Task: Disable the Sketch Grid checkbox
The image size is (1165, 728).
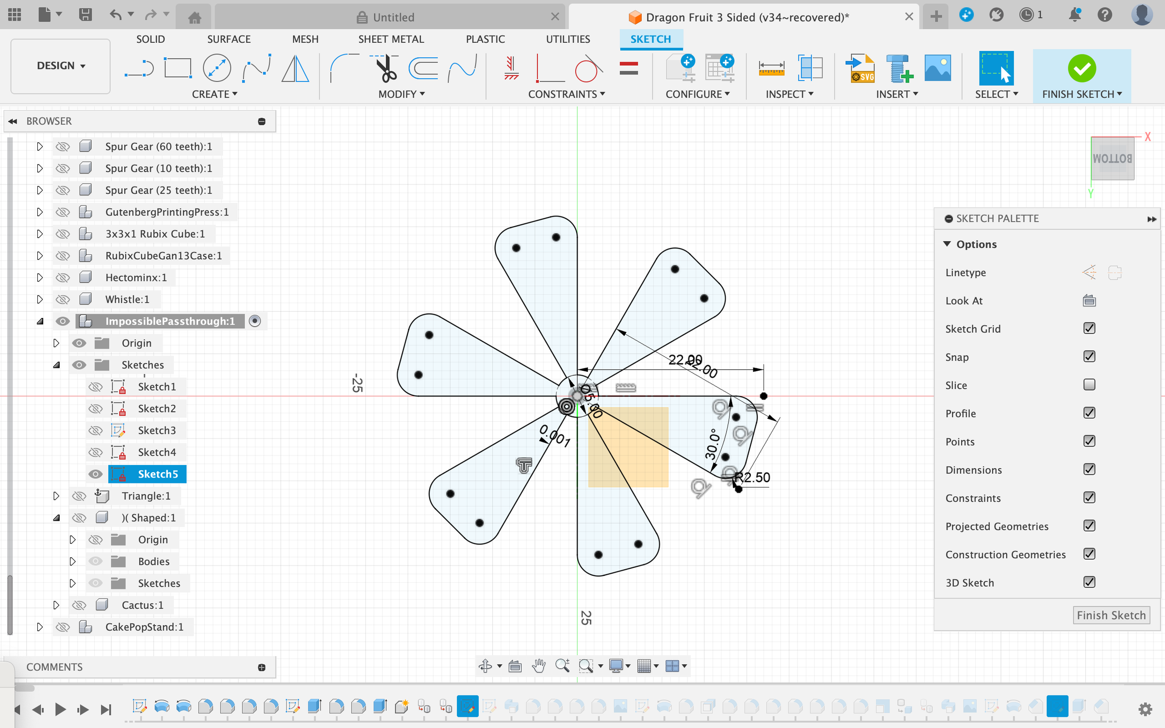Action: [1089, 329]
